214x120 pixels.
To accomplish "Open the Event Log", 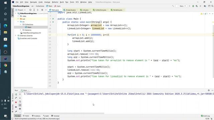I will (205, 116).
